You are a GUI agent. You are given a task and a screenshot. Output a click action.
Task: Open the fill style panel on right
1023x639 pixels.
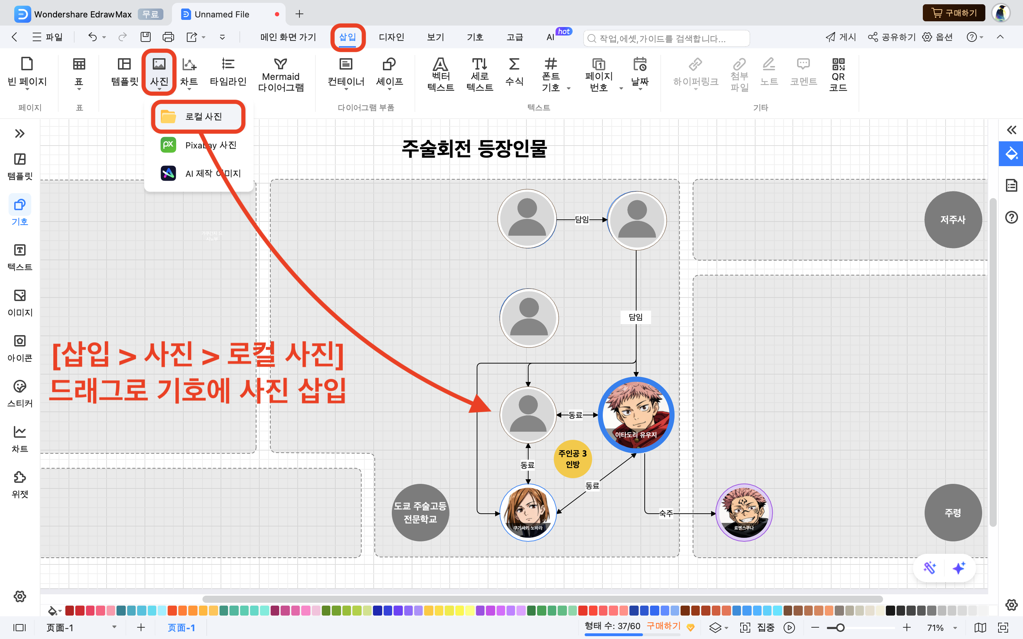tap(1011, 153)
